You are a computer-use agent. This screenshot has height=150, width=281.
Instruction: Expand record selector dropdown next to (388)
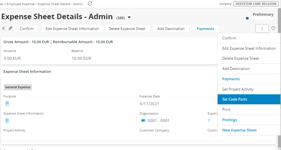129,17
